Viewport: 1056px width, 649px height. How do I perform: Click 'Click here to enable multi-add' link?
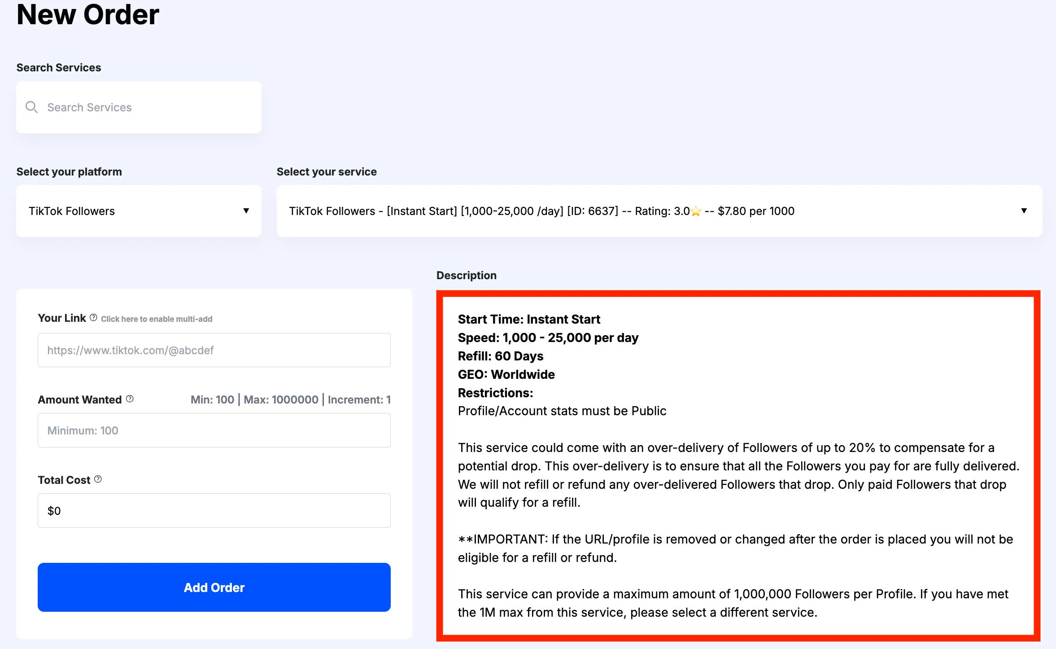coord(157,319)
